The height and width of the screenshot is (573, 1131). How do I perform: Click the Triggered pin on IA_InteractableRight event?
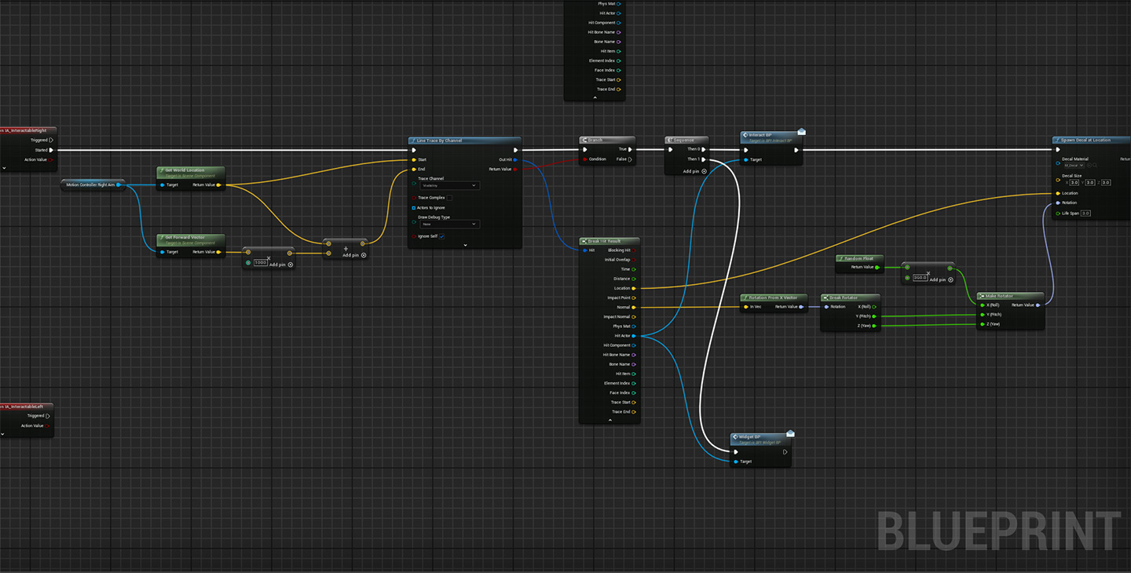(51, 141)
